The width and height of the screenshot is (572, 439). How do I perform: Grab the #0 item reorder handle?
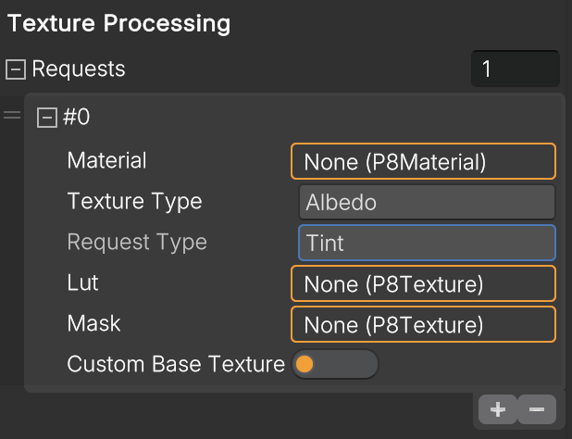[12, 115]
